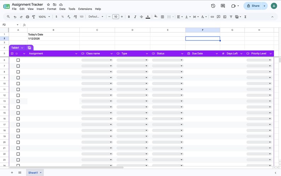This screenshot has width=281, height=176.
Task: Click the functions sigma icon
Action: click(245, 17)
